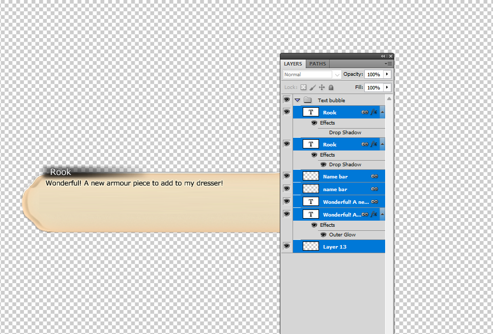Click 'Drop Shadow' label without an eye
493x334 pixels.
pos(345,133)
